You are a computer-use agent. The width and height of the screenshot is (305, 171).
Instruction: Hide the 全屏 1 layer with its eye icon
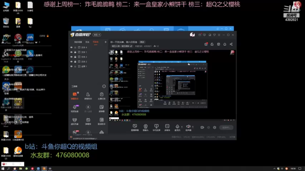click(71, 66)
